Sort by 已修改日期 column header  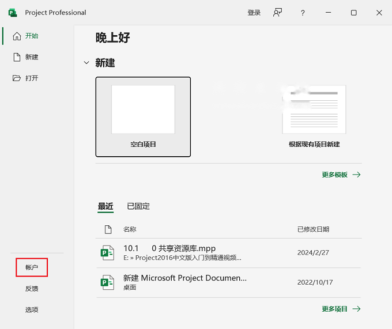point(313,229)
